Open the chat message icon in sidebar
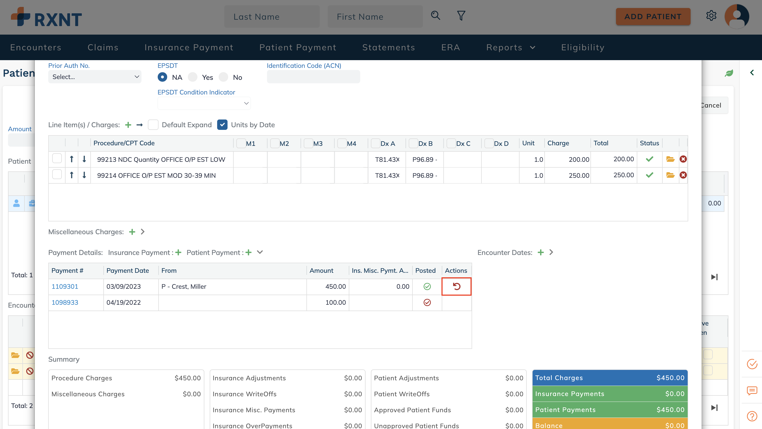Image resolution: width=762 pixels, height=429 pixels. (752, 390)
